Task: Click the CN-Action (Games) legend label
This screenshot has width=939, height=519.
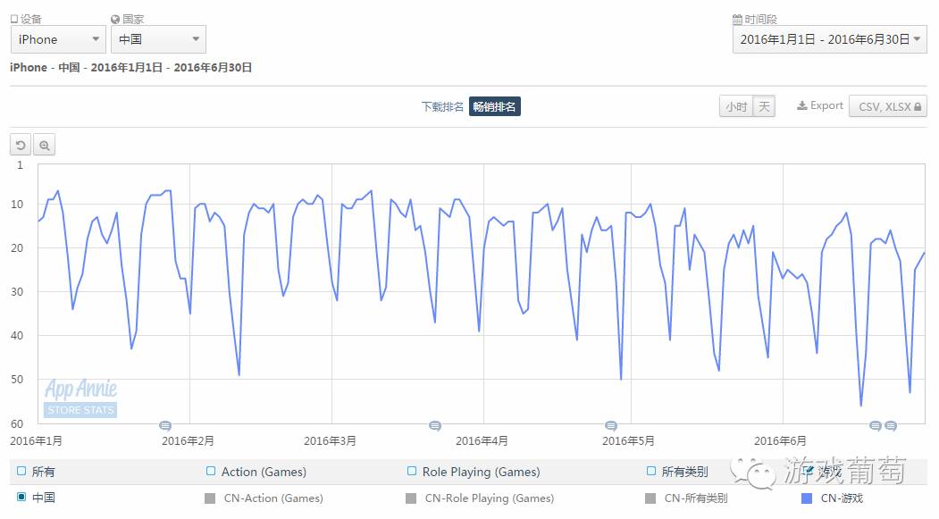Action: coord(273,498)
